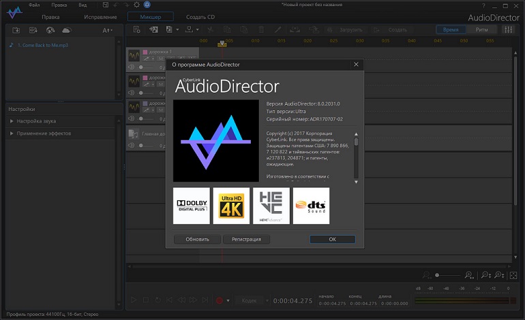Click the copy icon in mixer toolbar
The width and height of the screenshot is (525, 320).
coord(227,30)
